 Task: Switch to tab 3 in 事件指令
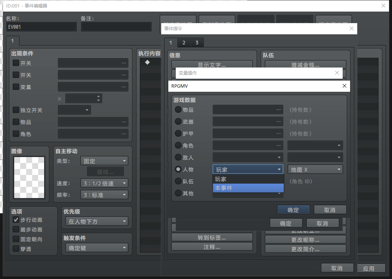tap(197, 43)
